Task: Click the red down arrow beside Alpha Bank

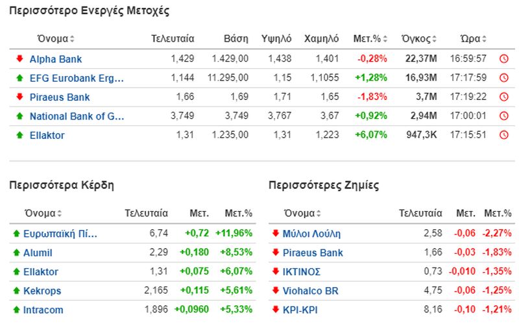Action: [19, 58]
